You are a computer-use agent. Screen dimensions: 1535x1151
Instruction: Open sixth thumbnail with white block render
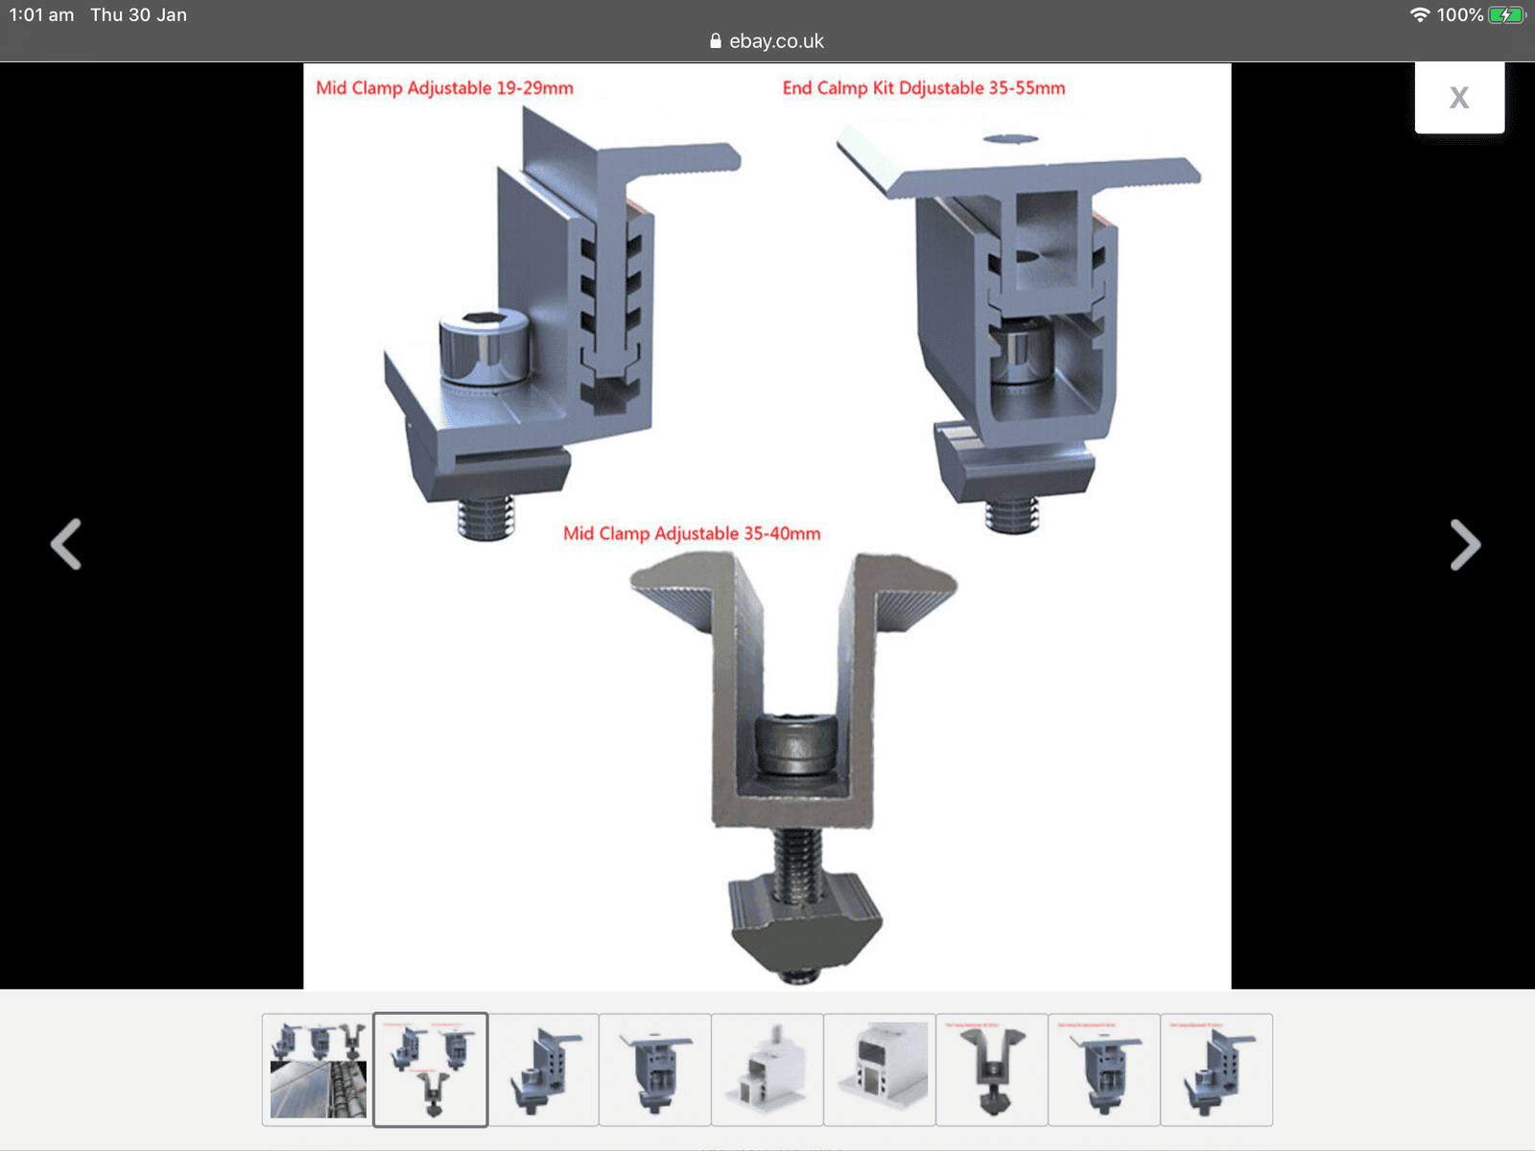(880, 1069)
